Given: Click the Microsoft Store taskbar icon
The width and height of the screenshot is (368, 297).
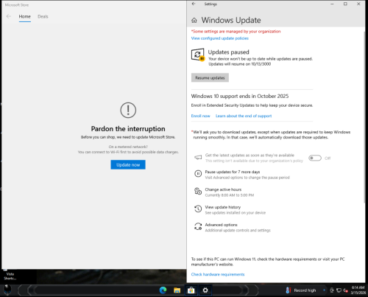Looking at the screenshot, I should 191,290.
